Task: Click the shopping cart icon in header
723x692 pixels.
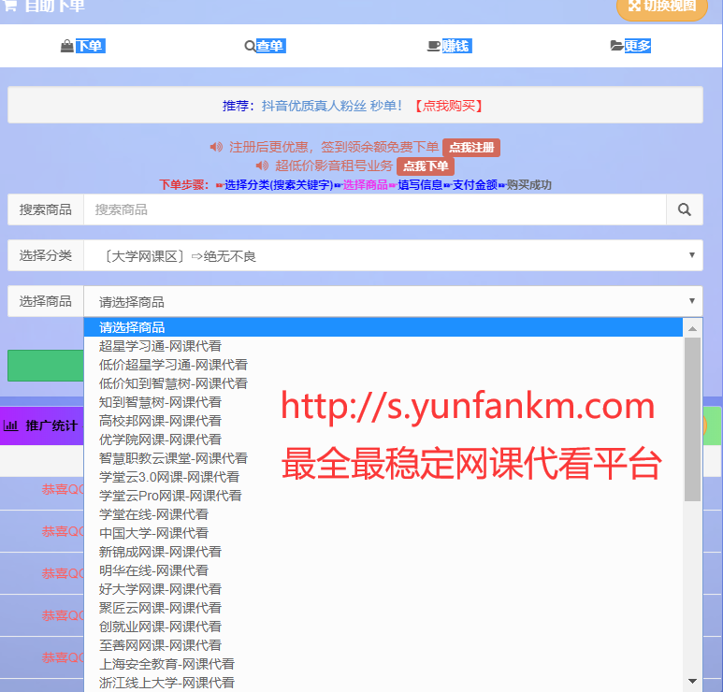Action: [x=9, y=6]
